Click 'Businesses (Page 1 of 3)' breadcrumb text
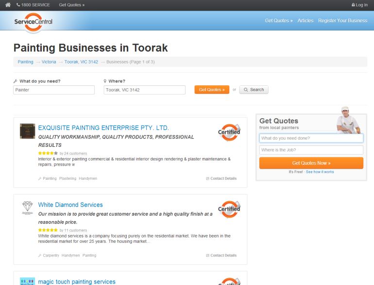Viewport: 374px width, 285px height. pos(131,62)
